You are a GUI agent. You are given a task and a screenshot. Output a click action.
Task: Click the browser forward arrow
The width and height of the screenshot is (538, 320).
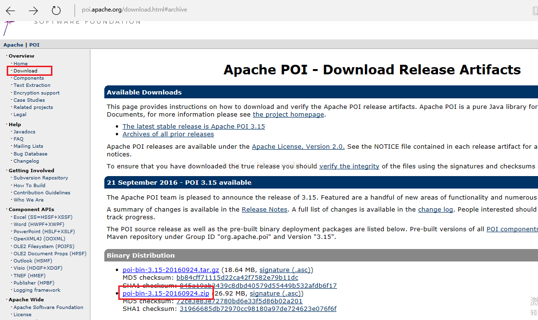pyautogui.click(x=33, y=11)
